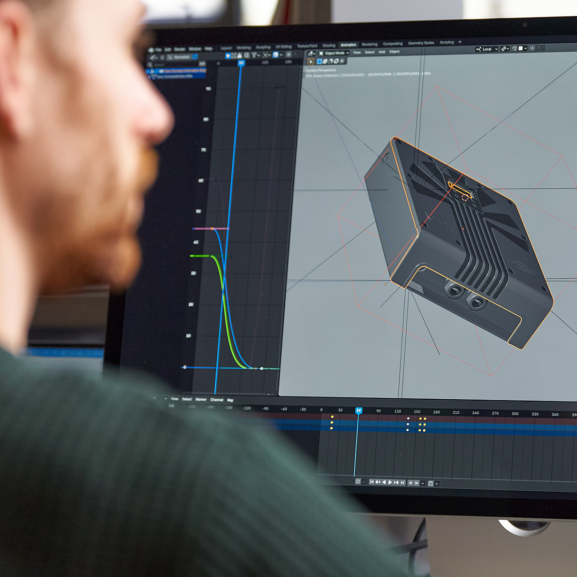
Task: Select the highlighted top channel group row
Action: click(176, 71)
